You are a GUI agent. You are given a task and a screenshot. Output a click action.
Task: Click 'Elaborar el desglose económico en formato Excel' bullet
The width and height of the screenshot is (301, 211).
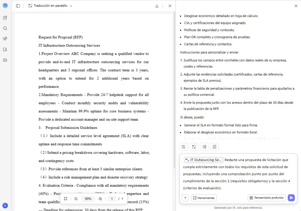click(221, 132)
